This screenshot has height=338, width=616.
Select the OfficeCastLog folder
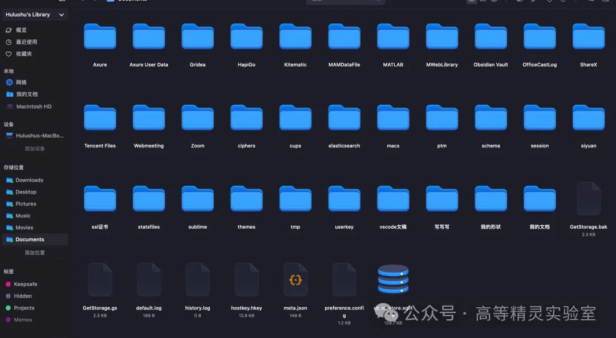pyautogui.click(x=540, y=36)
